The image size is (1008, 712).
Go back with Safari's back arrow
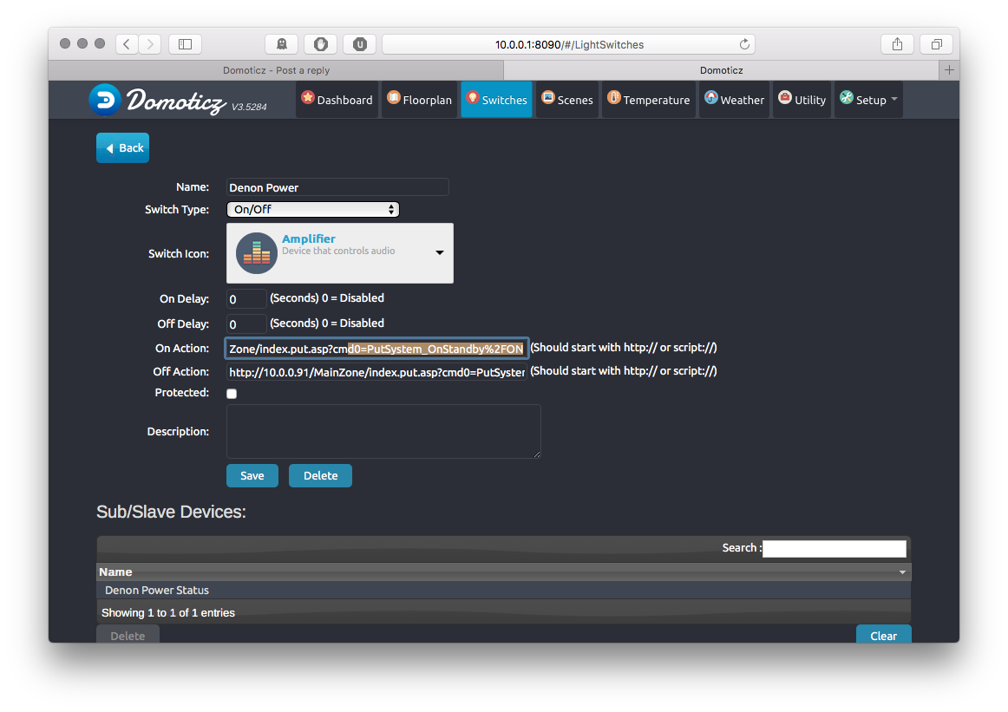point(127,44)
